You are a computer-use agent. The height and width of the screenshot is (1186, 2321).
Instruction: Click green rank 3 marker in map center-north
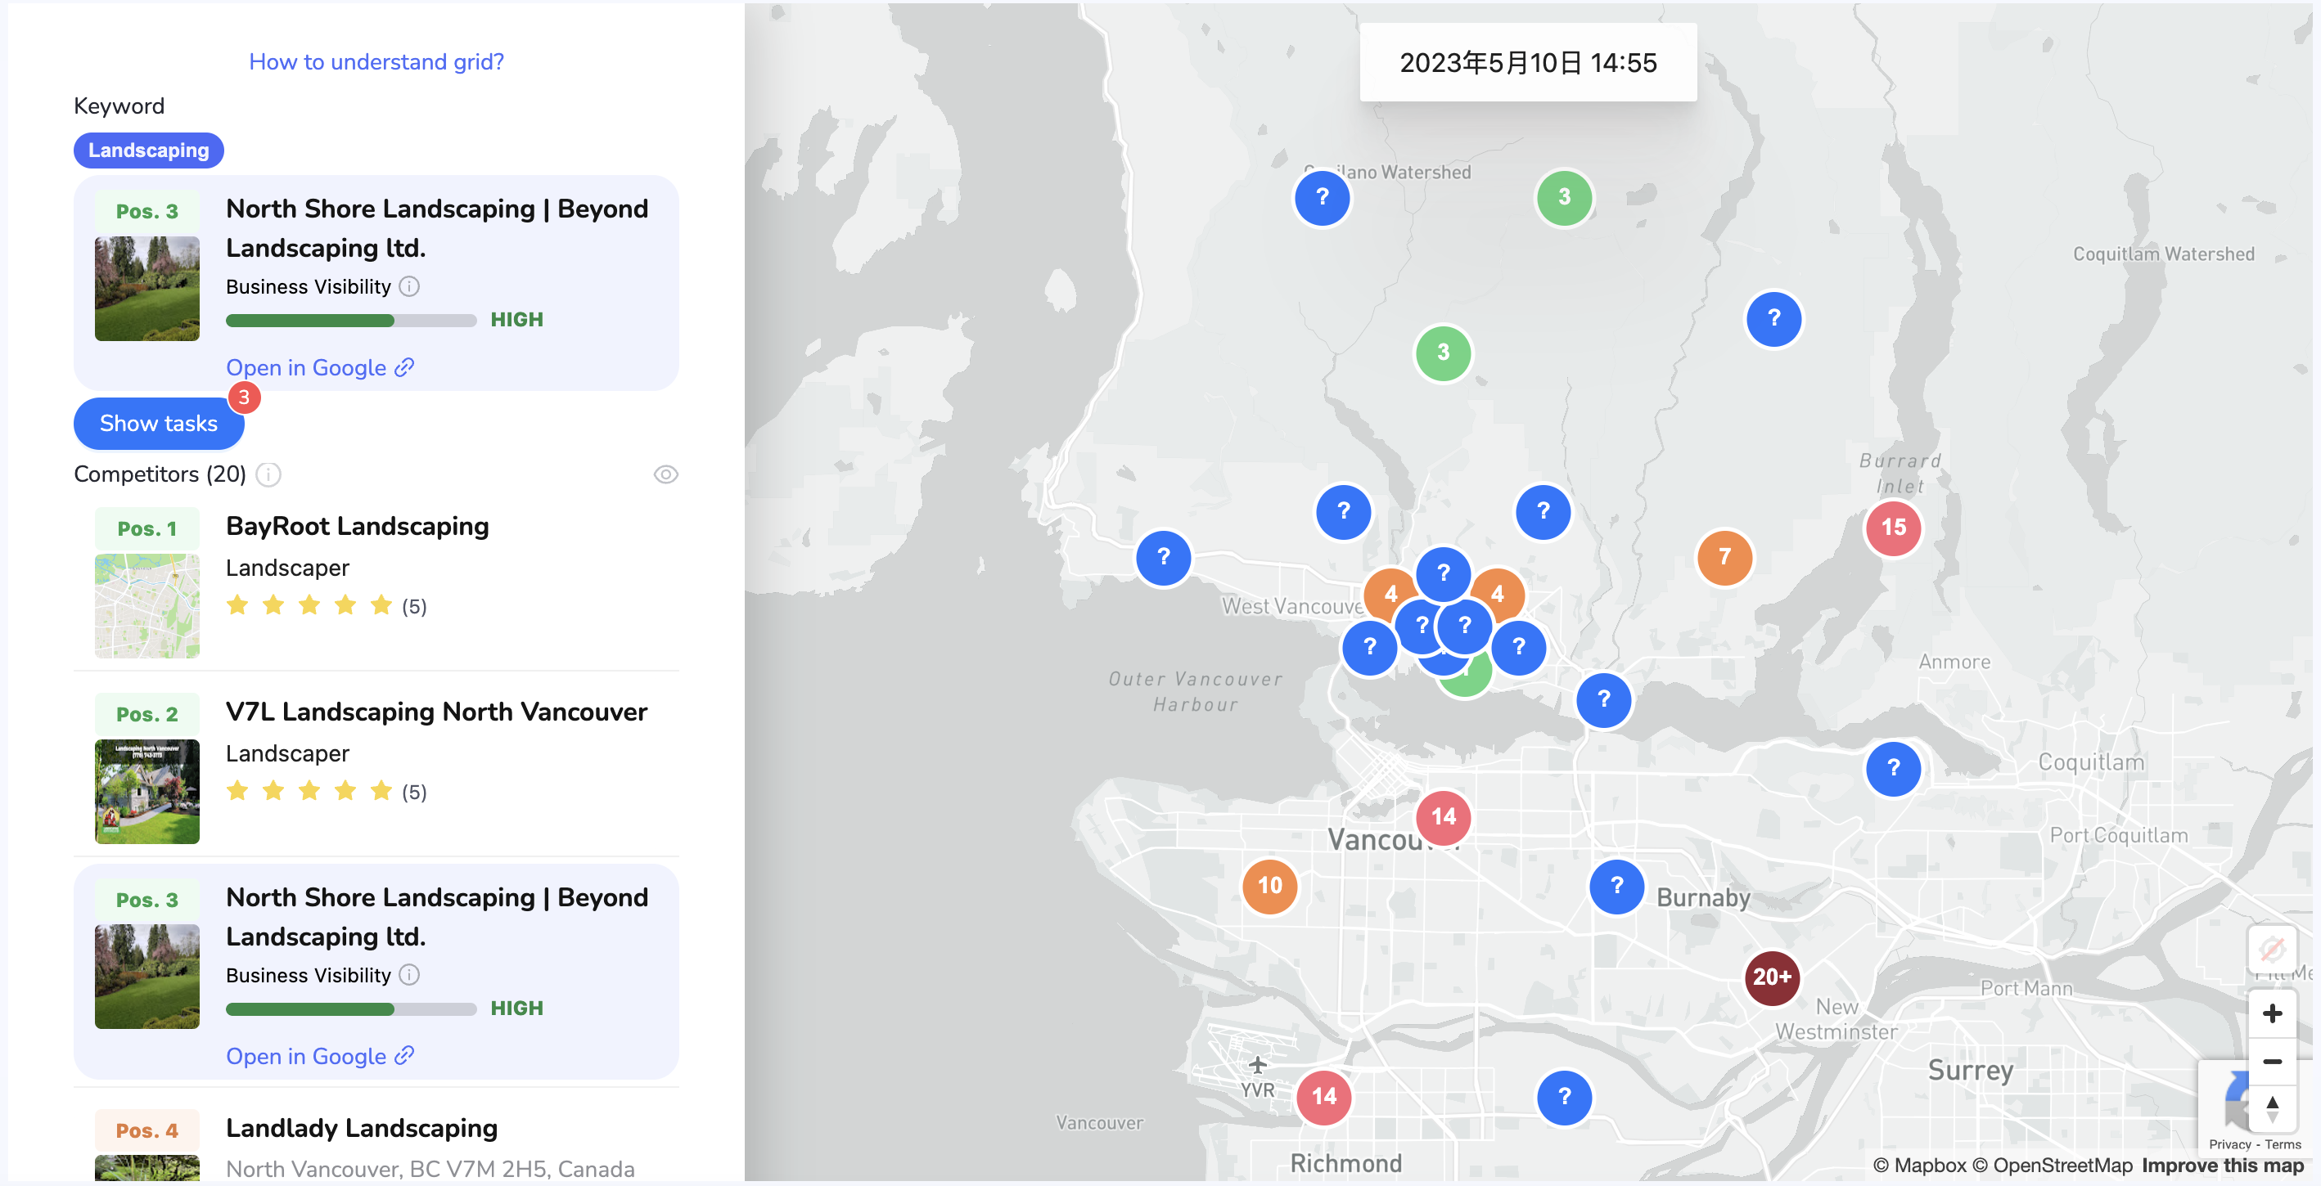click(x=1443, y=353)
